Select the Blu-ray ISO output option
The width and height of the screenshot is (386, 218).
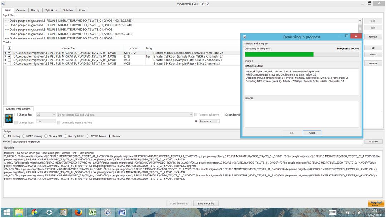[47, 136]
